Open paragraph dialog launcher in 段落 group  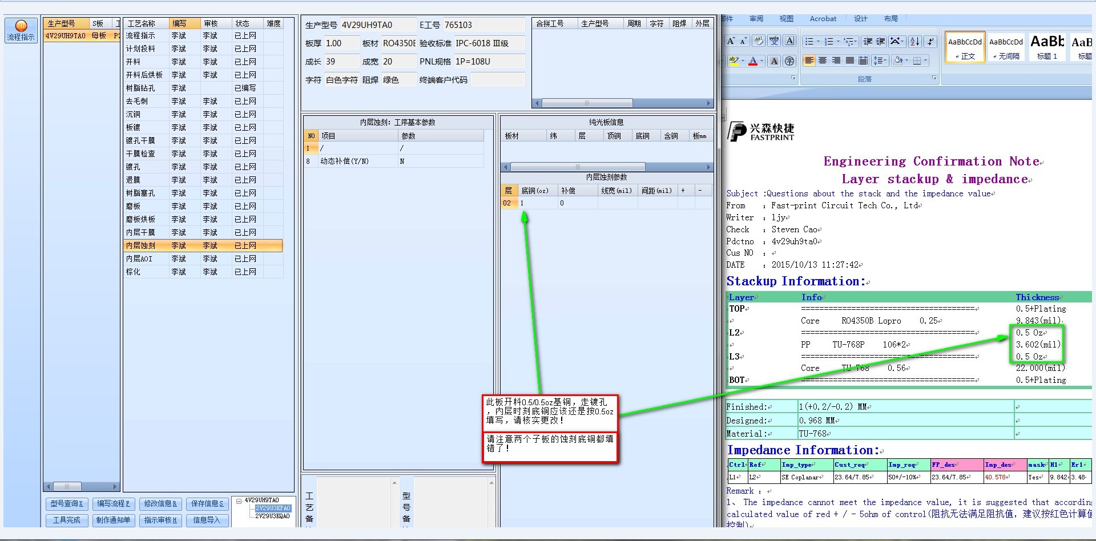(934, 78)
